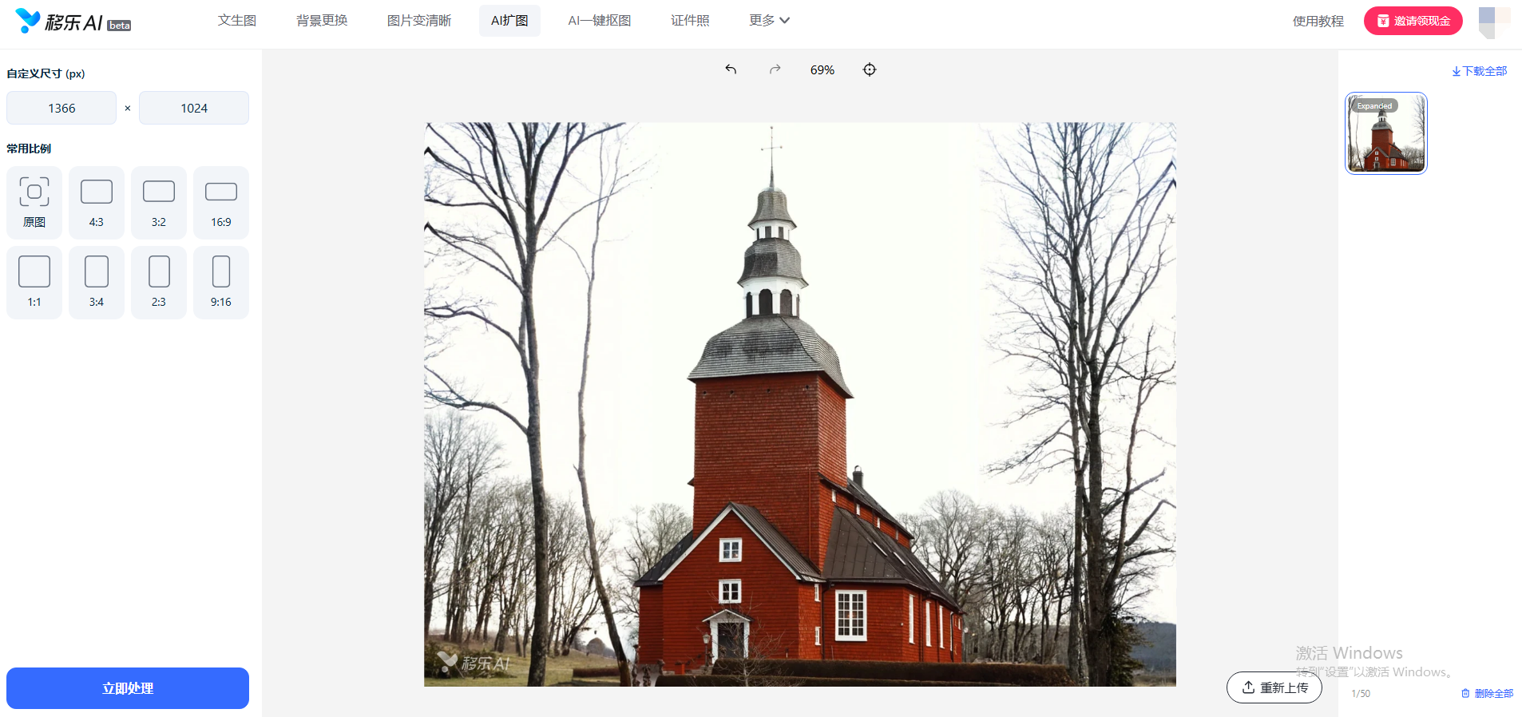The width and height of the screenshot is (1522, 717).
Task: Choose the 4:3 aspect ratio
Action: [97, 202]
